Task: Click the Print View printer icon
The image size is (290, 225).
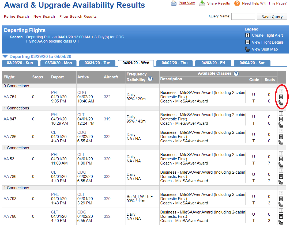Action: [174, 3]
